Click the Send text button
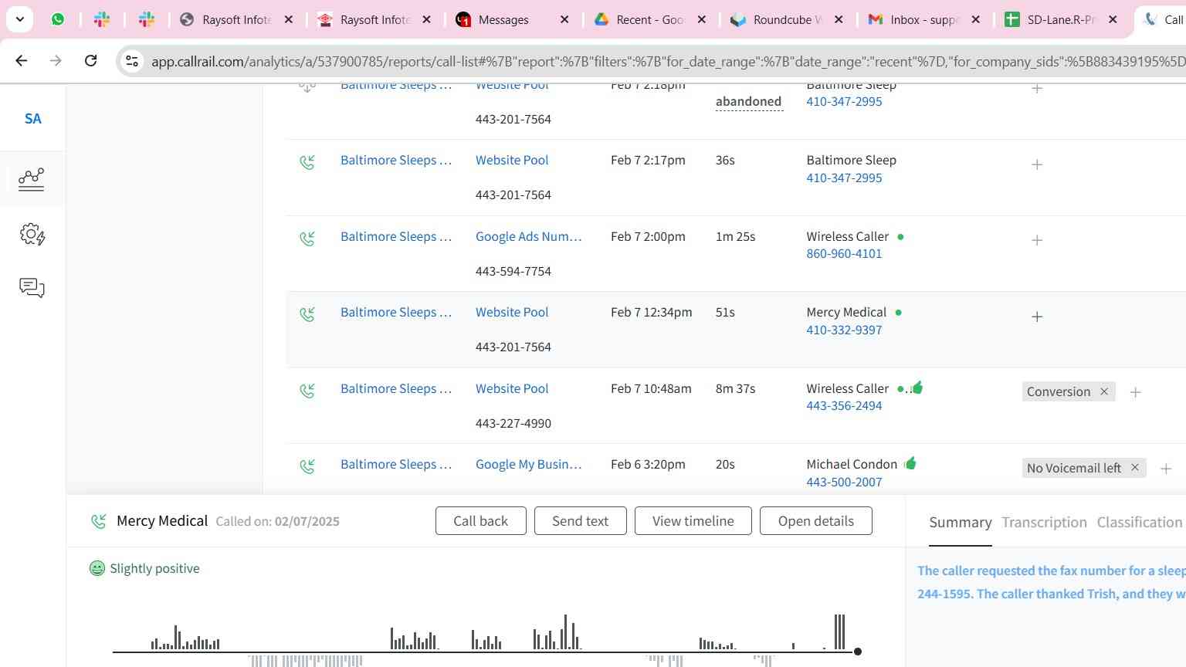 click(581, 521)
